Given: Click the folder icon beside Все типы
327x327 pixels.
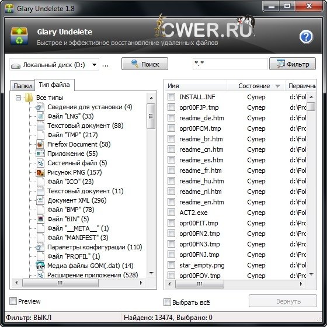Looking at the screenshot, I should click(x=29, y=98).
